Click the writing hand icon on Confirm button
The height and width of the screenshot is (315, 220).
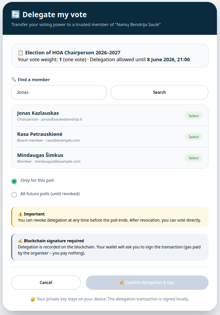(122, 282)
